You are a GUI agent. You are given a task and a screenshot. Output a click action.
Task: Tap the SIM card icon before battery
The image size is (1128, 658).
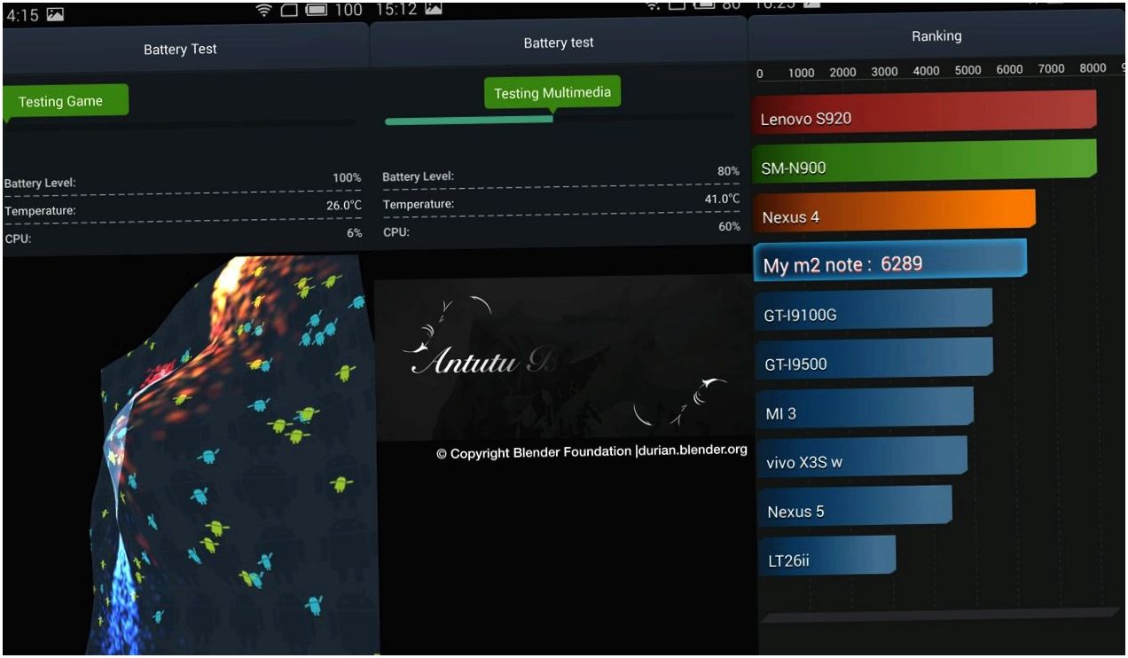[x=289, y=11]
